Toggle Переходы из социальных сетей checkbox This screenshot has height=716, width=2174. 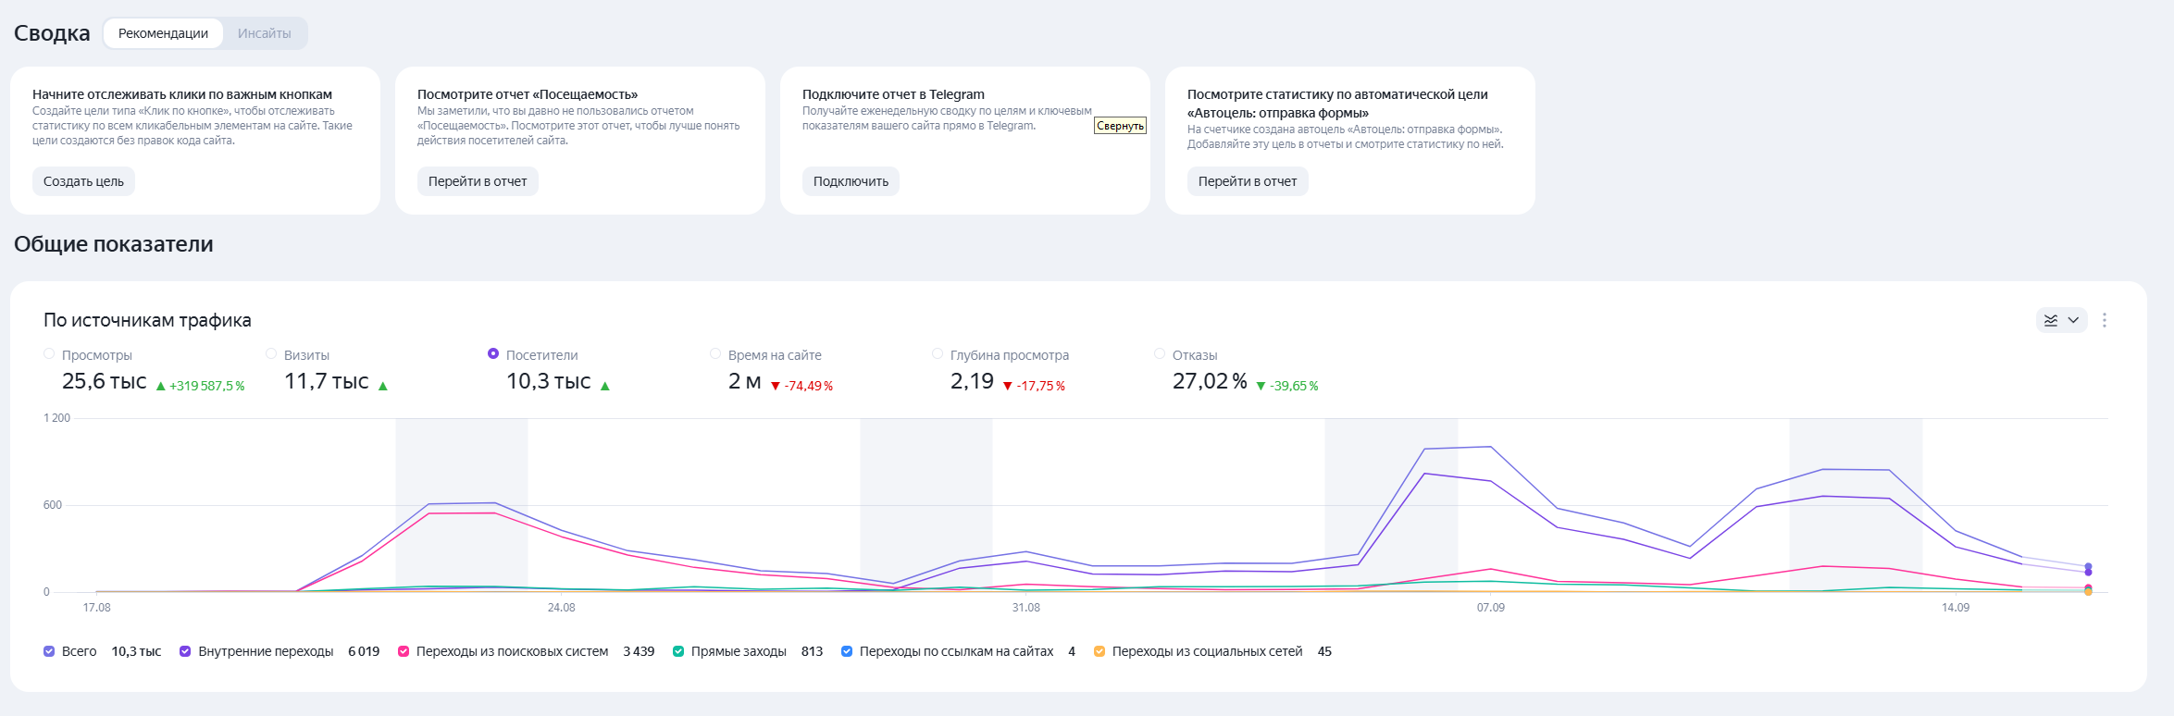point(1099,651)
